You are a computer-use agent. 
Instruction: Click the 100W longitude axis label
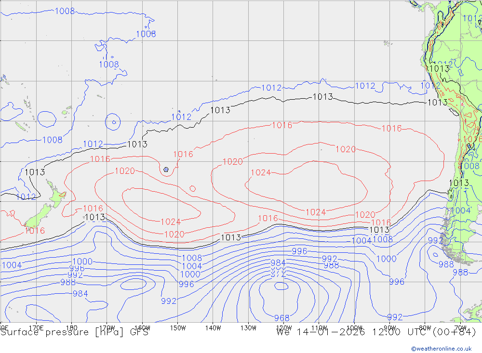click(354, 328)
